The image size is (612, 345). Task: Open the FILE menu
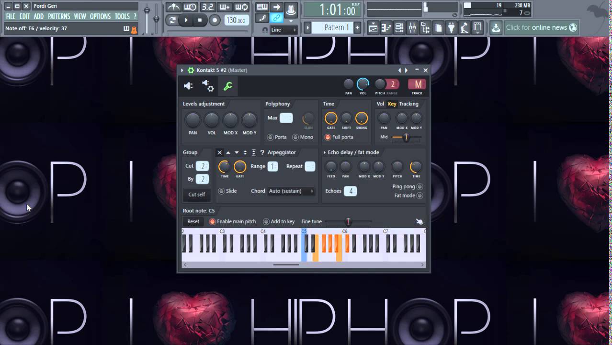[11, 16]
